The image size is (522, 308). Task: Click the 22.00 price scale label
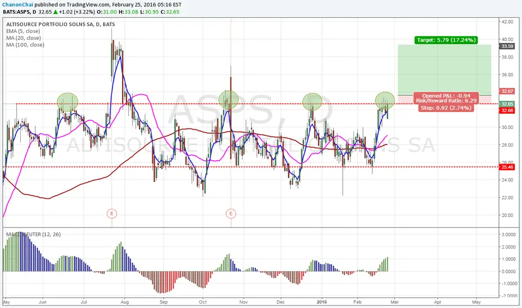[507, 198]
